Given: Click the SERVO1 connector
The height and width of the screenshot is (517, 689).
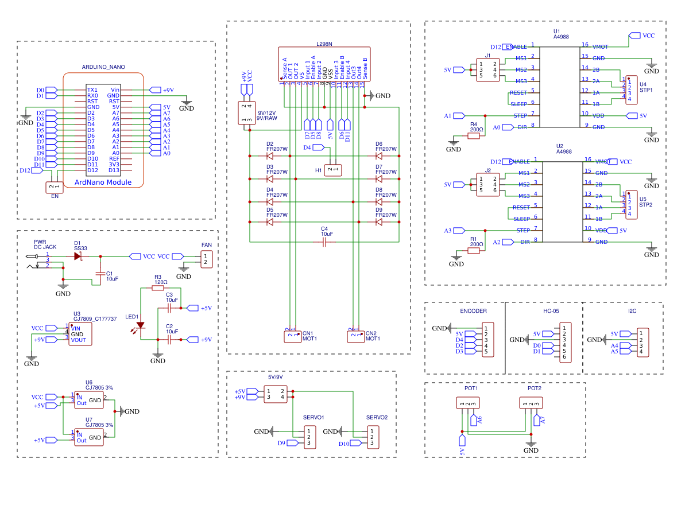Looking at the screenshot, I should pyautogui.click(x=309, y=437).
